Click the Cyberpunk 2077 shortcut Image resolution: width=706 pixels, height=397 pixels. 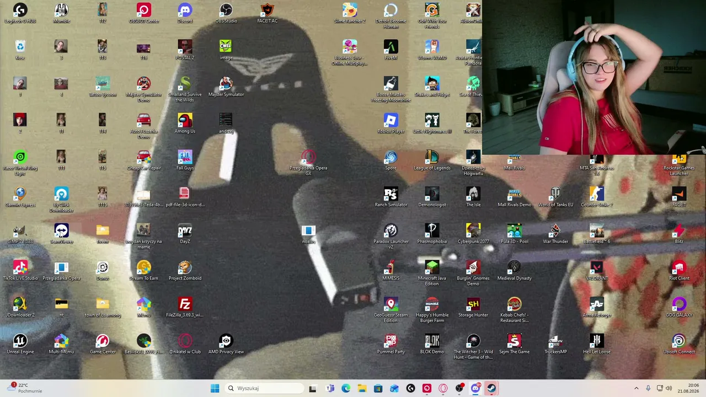473,234
